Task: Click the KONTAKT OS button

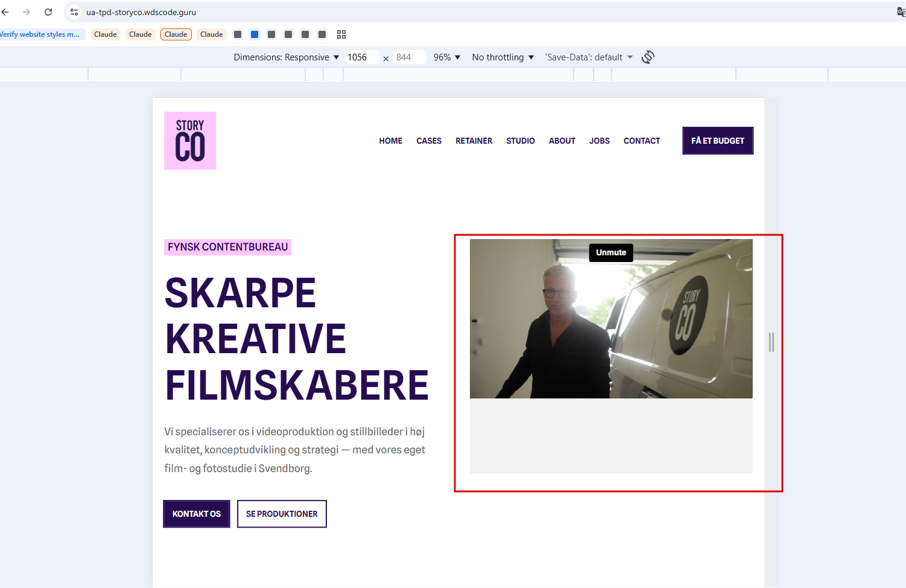Action: [197, 514]
